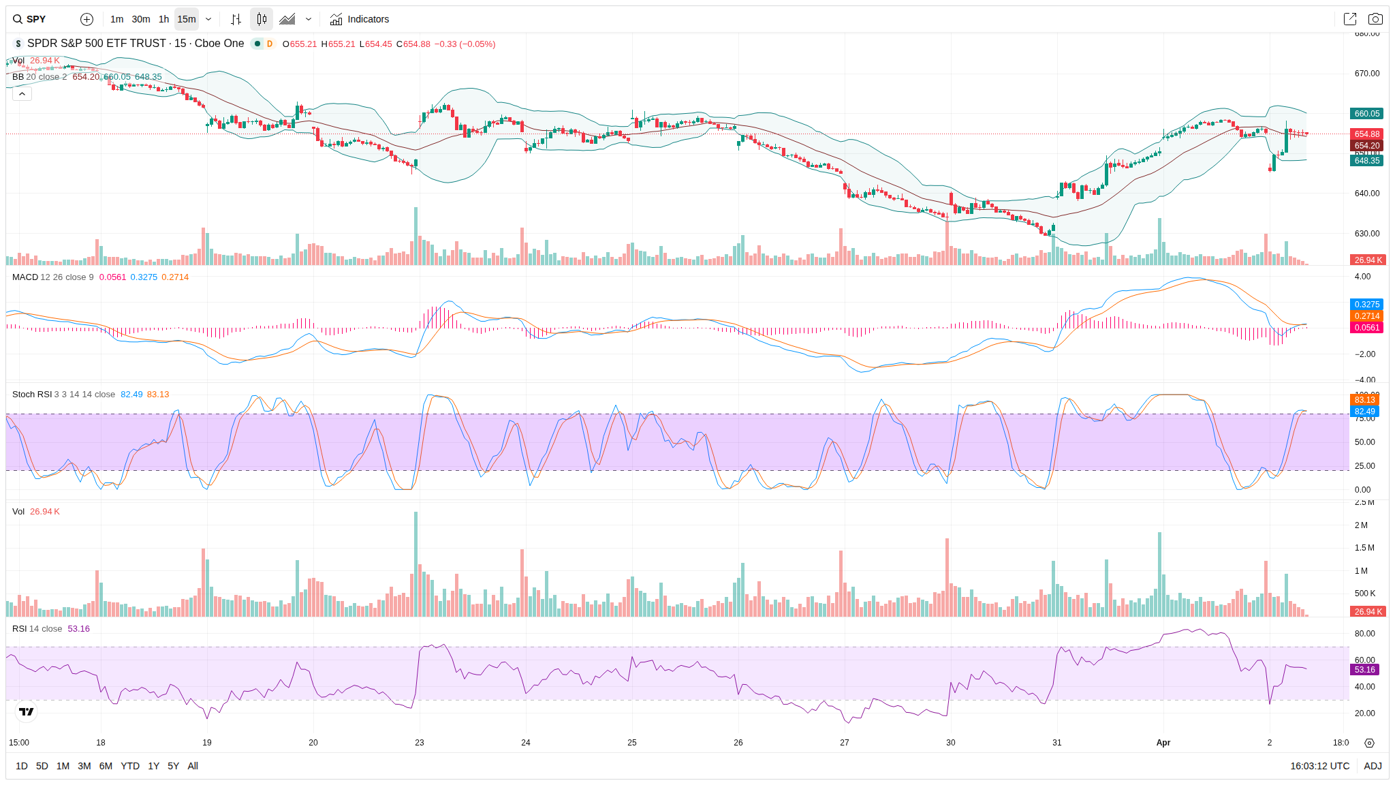
Task: Switch to the 1h interval
Action: pyautogui.click(x=163, y=19)
